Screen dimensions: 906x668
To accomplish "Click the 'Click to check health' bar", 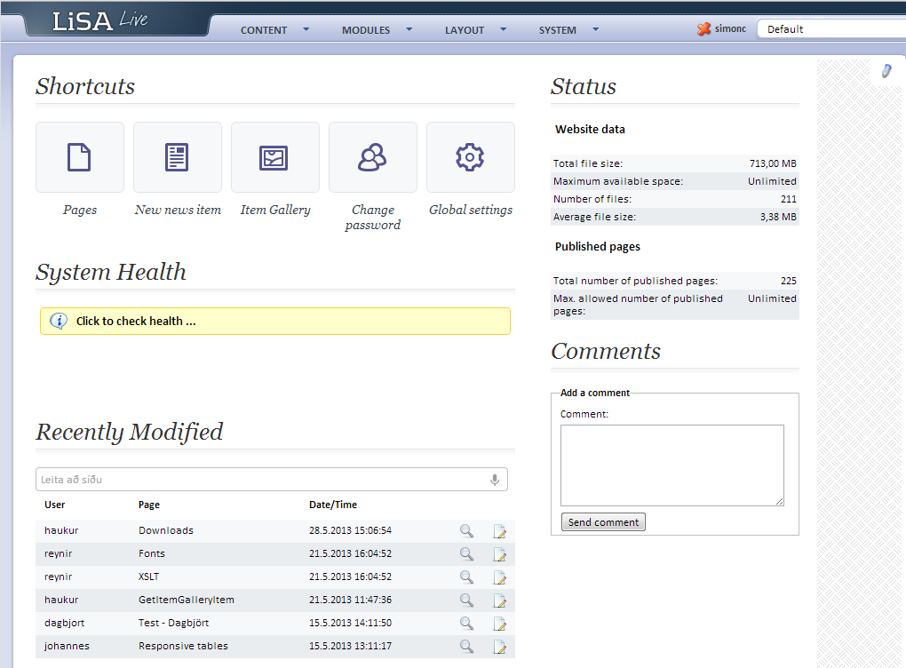I will pos(275,322).
